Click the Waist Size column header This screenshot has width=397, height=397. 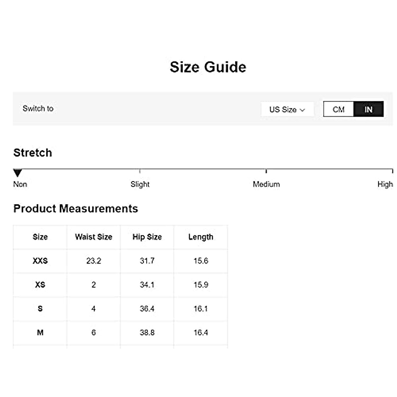(x=94, y=237)
